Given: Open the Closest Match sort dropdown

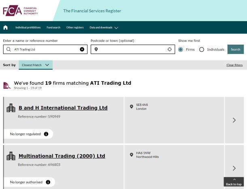Looking at the screenshot, I should pos(36,65).
